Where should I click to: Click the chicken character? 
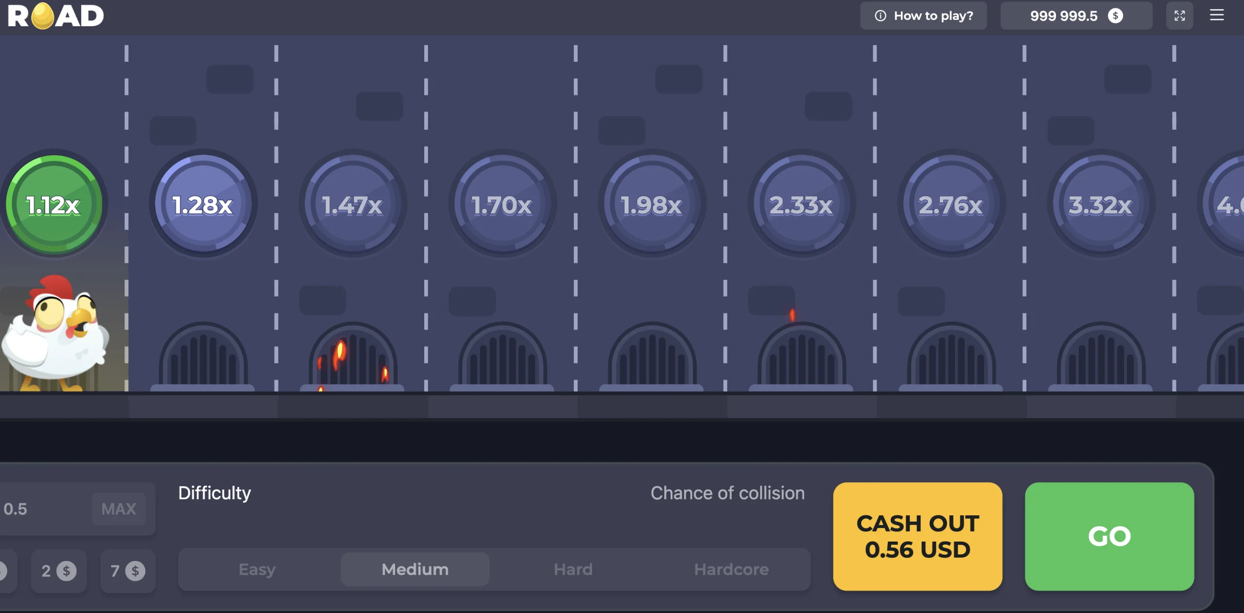pos(56,333)
